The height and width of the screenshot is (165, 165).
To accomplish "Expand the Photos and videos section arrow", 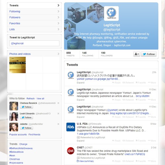I will [x=58, y=54].
